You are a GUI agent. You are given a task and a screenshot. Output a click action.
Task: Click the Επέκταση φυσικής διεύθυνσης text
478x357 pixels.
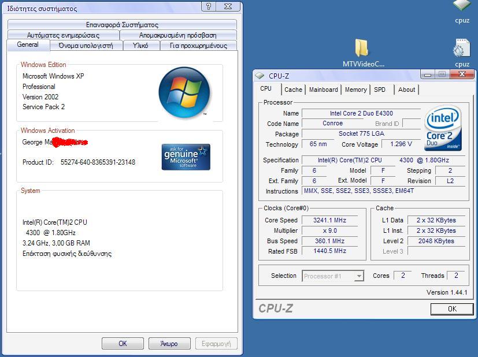click(67, 254)
